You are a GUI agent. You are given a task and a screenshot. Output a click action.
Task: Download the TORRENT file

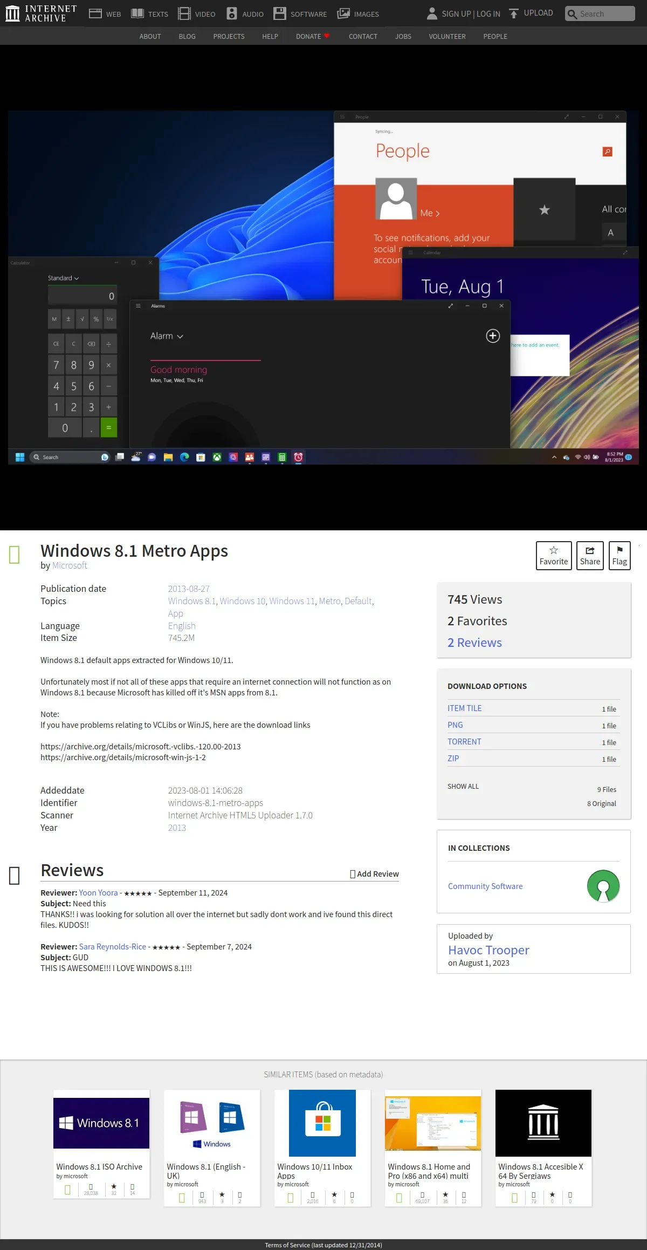point(464,742)
